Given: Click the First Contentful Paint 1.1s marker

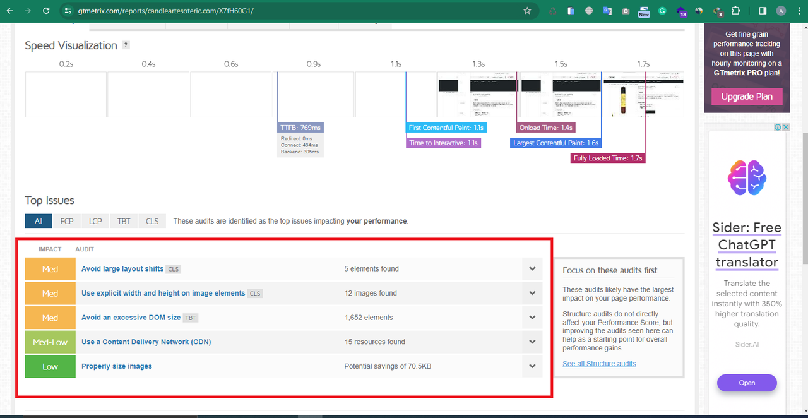Looking at the screenshot, I should [446, 128].
